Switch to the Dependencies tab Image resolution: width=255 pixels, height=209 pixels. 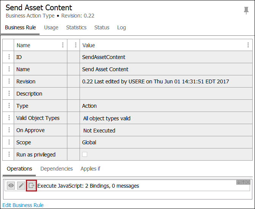point(56,169)
